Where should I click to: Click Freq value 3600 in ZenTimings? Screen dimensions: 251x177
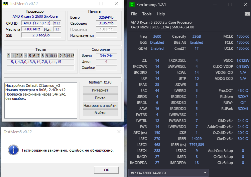pos(157,36)
